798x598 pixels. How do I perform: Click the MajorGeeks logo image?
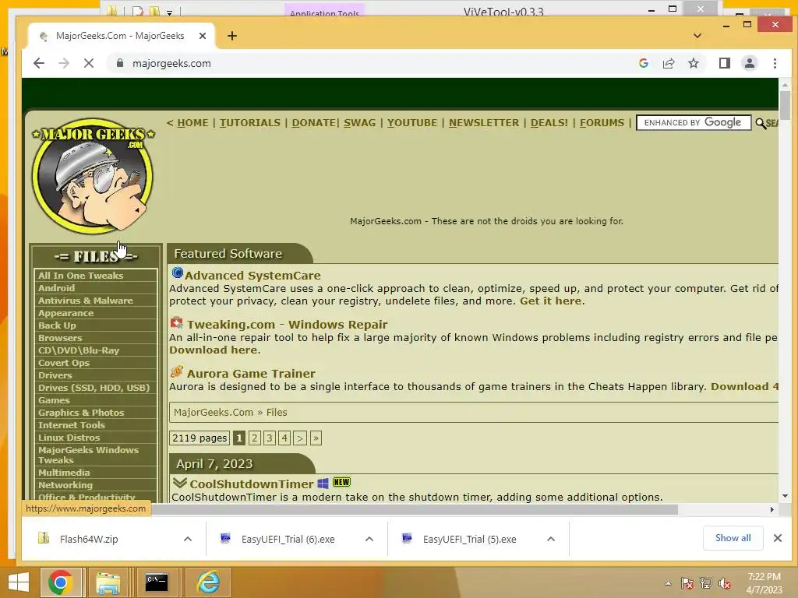(x=93, y=177)
